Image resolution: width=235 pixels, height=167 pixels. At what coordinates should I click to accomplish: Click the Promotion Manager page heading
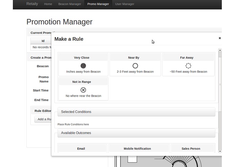click(60, 22)
